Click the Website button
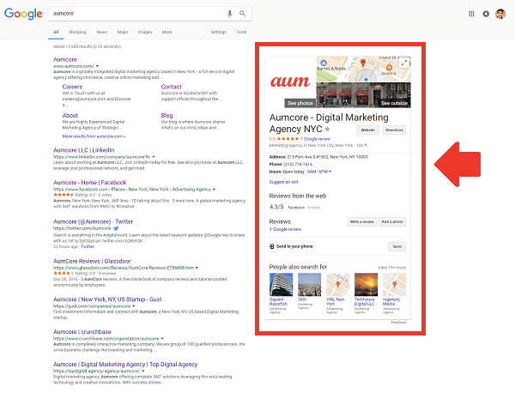This screenshot has height=393, width=515. click(368, 130)
